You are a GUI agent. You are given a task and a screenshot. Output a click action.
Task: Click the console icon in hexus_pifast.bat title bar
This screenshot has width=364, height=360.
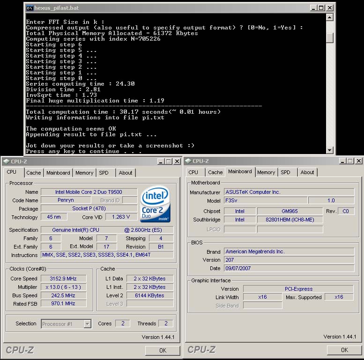tap(30, 8)
